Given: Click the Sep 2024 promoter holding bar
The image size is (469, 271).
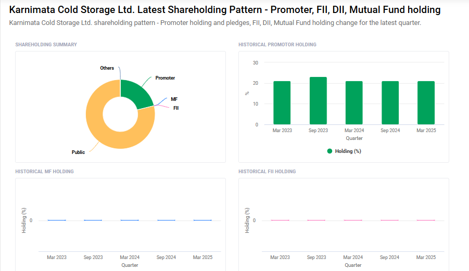Looking at the screenshot, I should (390, 103).
